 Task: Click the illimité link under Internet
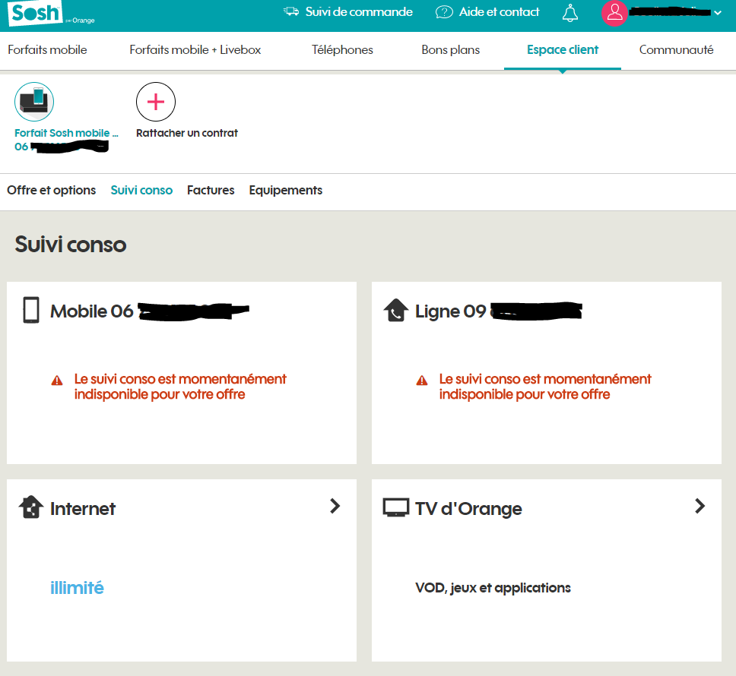point(77,588)
